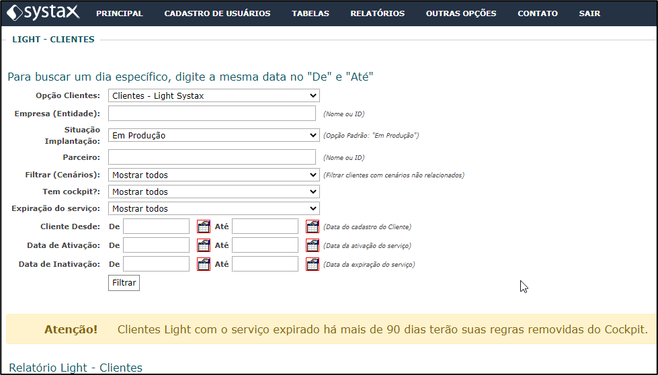This screenshot has width=658, height=375.
Task: Open calendar for Cliente Desde 'De' date
Action: pyautogui.click(x=204, y=226)
